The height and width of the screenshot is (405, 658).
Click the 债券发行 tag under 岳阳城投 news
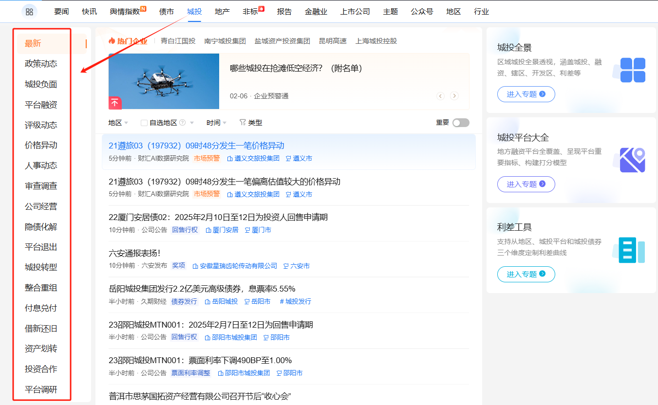point(184,301)
